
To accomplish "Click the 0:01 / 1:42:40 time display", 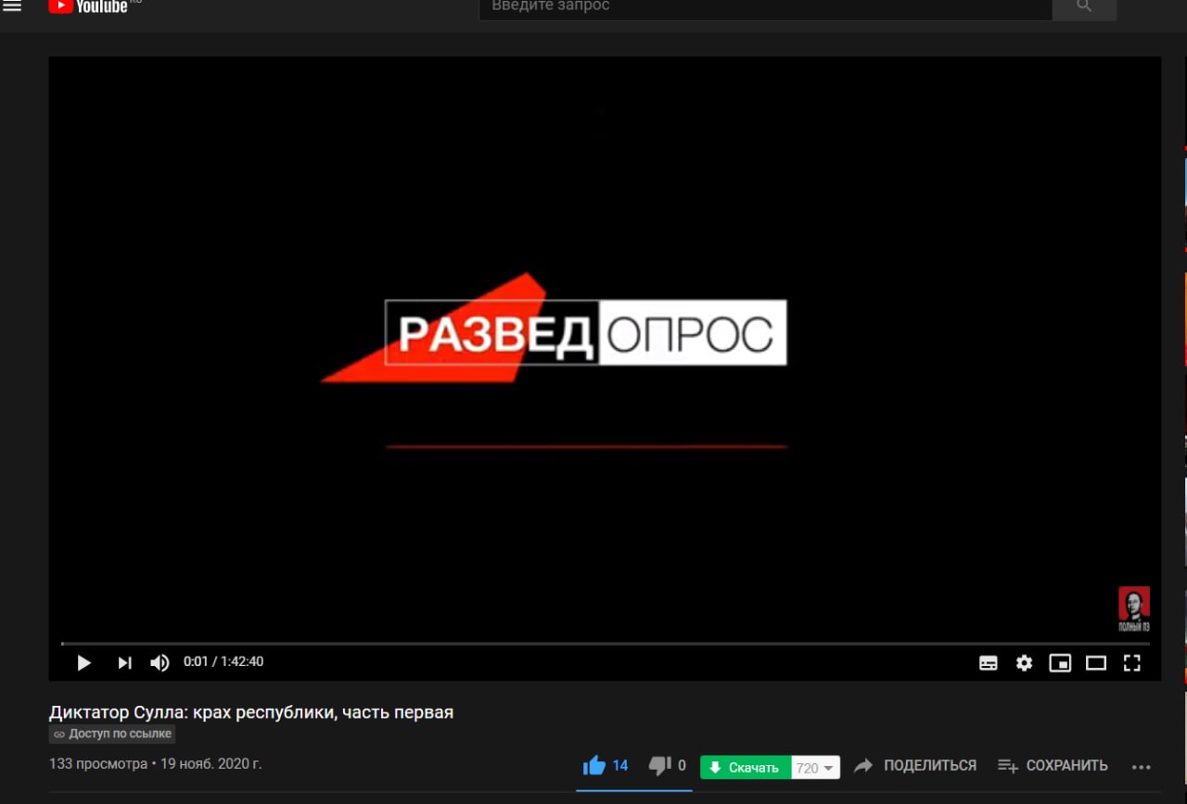I will coord(223,662).
